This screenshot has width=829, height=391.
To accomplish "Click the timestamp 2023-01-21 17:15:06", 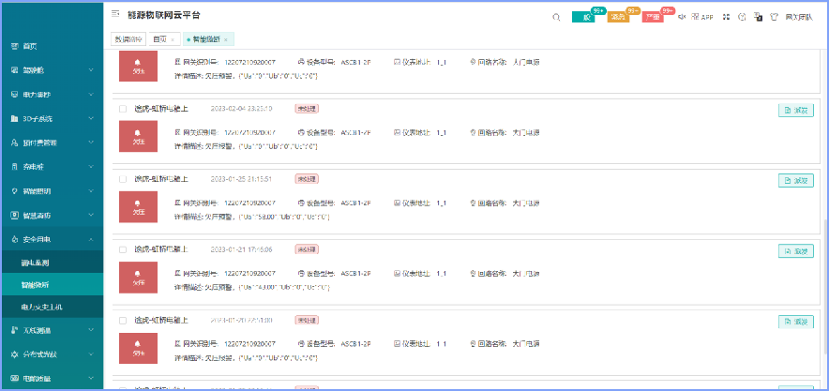I will pos(242,249).
